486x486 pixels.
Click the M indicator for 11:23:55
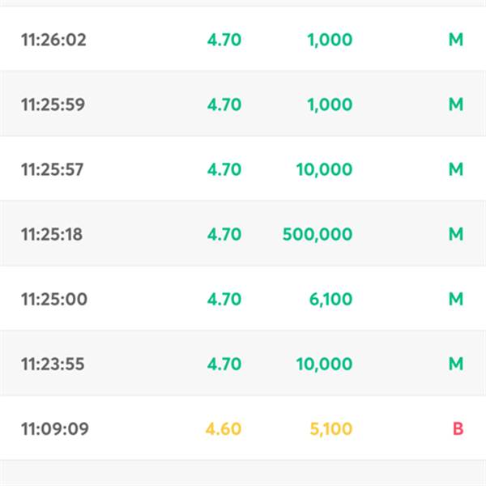pos(456,364)
